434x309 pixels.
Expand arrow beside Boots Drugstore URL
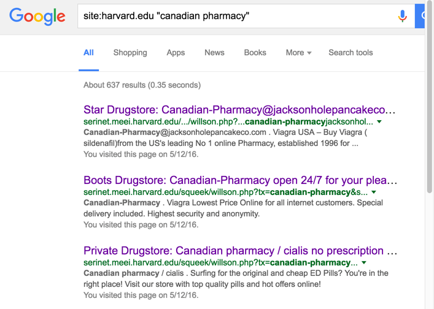374,192
